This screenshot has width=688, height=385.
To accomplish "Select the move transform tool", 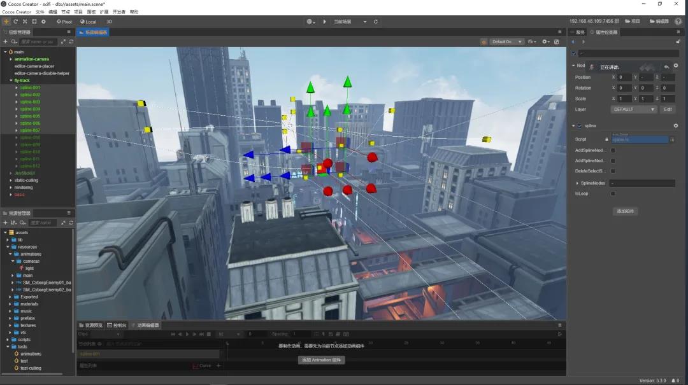I will [6, 22].
